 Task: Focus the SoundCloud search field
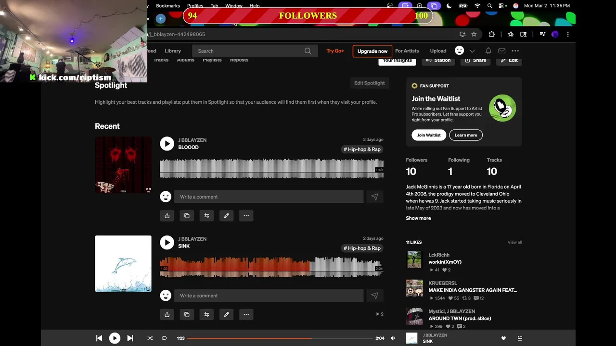point(255,51)
